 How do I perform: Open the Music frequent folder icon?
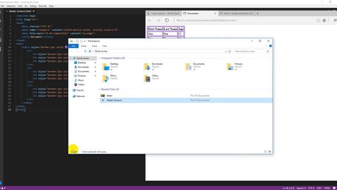[105, 79]
